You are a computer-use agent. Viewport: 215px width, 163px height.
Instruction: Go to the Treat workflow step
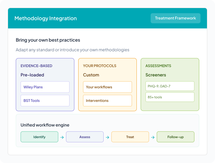click(130, 137)
